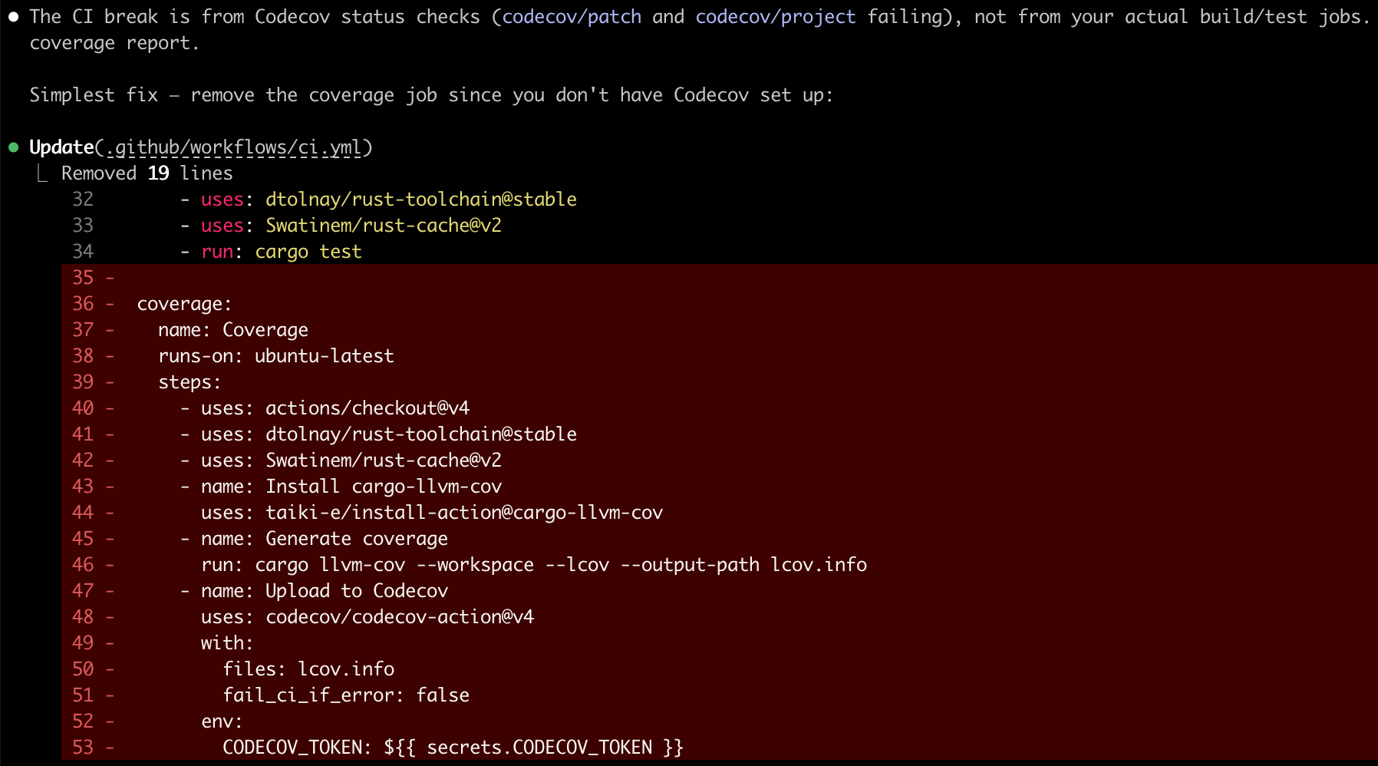Expand the Removed 19 lines tree indicator
The height and width of the screenshot is (766, 1378).
coord(42,173)
